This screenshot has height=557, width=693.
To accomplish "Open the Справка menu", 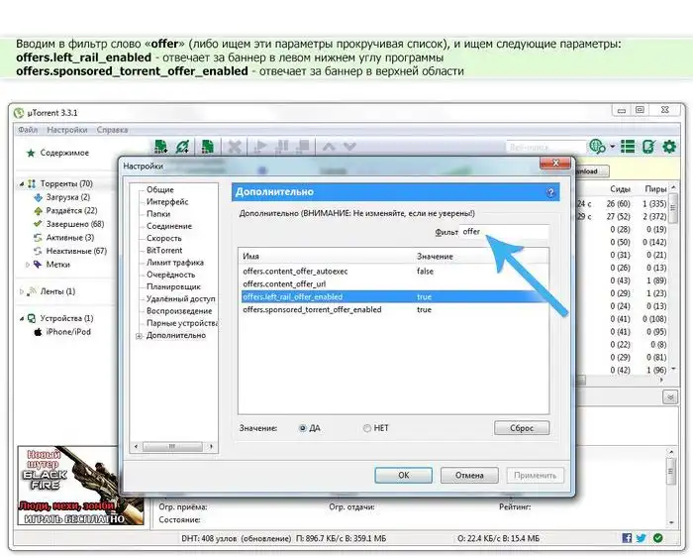I will click(x=112, y=130).
